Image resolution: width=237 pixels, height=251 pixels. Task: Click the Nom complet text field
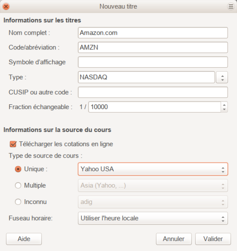153,33
